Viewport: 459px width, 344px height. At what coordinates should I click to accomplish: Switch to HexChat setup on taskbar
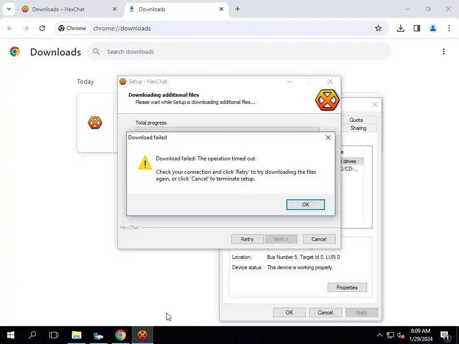coord(142,335)
